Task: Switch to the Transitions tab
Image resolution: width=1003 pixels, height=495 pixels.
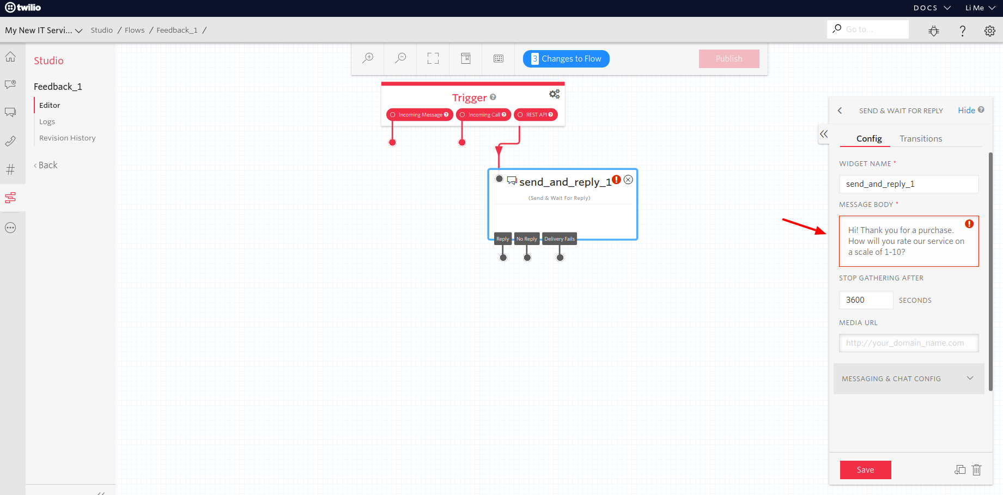Action: tap(921, 138)
